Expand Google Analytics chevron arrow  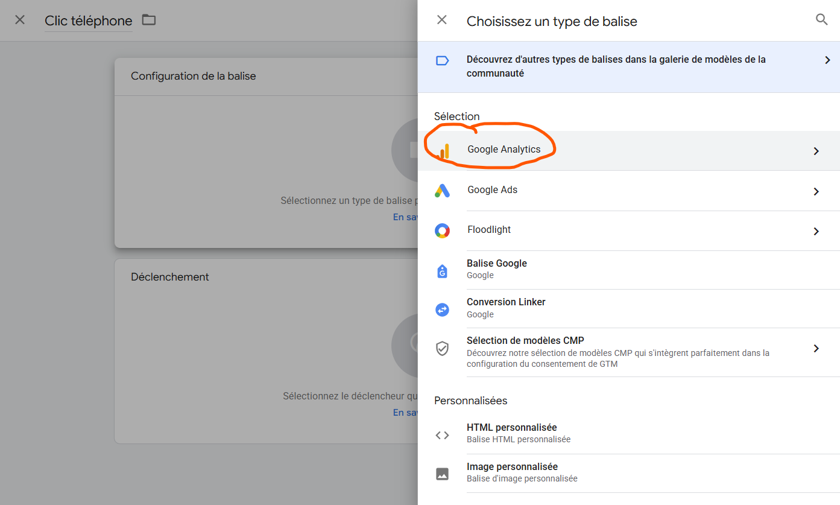click(816, 151)
